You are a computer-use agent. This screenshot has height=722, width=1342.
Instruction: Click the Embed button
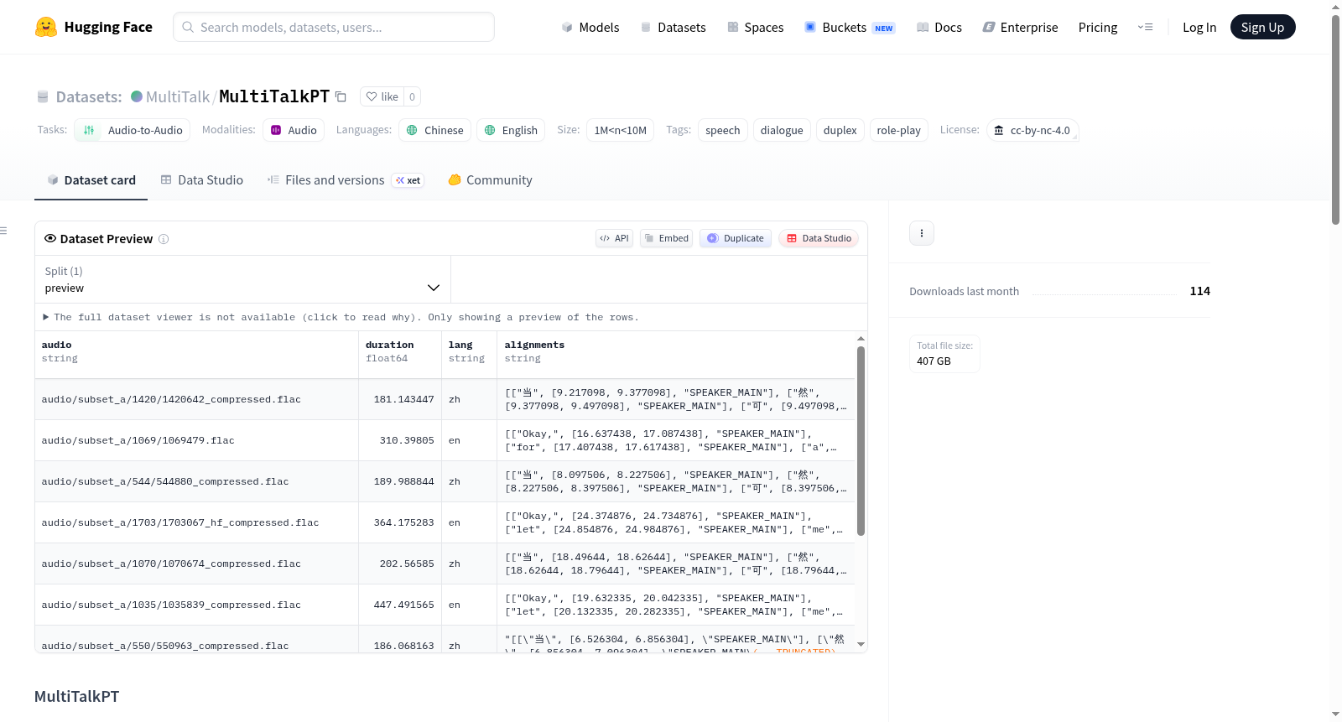click(667, 238)
